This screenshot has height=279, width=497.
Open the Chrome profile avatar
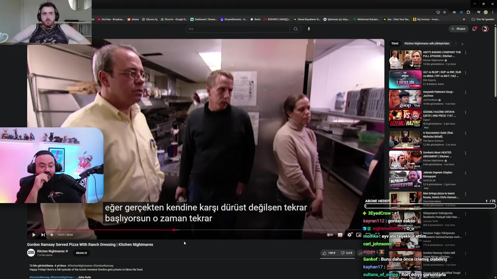[x=486, y=12]
